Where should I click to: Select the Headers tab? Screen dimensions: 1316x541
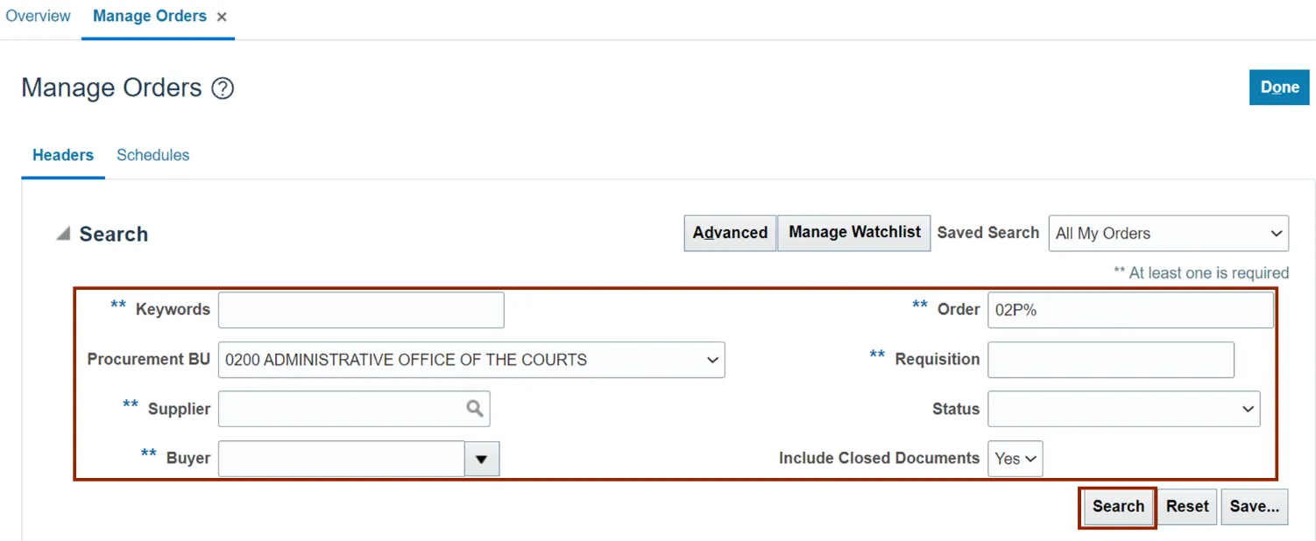coord(63,155)
